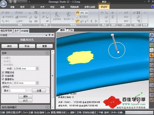Open the 填充孔 group dialog launcher
Image resolution: width=154 pixels, height=115 pixels.
pos(97,25)
